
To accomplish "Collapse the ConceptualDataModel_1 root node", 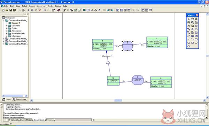I will click(3, 21).
